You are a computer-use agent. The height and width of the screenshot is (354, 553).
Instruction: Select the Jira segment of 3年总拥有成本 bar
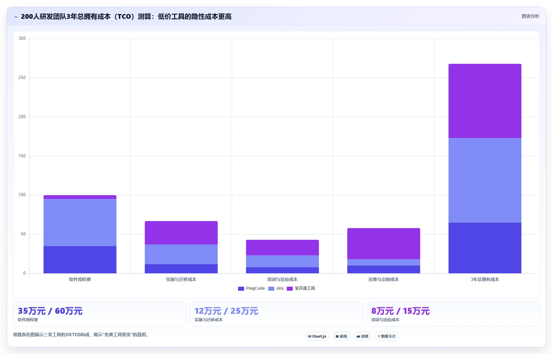click(485, 180)
